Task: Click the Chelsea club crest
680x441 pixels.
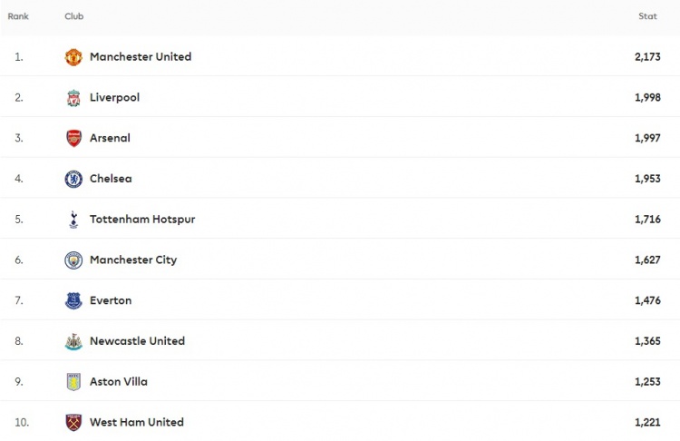Action: pyautogui.click(x=73, y=179)
